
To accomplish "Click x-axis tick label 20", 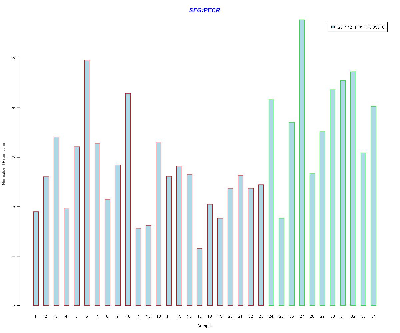I will 230,316.
